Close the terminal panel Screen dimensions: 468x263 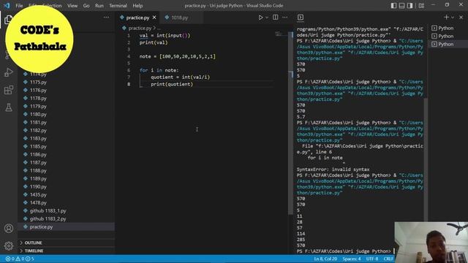point(461,18)
